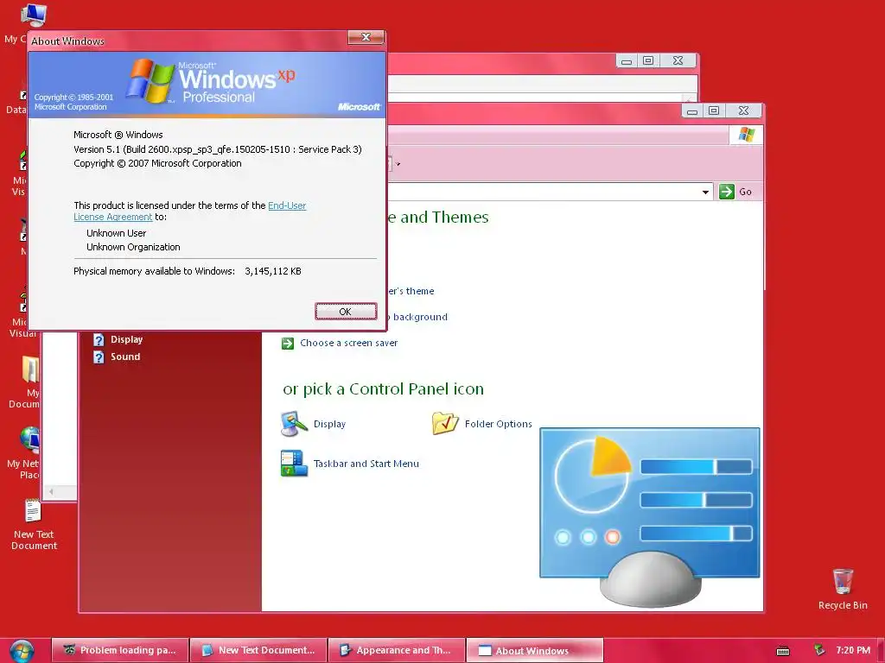
Task: Click the Display control panel link text
Action: click(329, 424)
